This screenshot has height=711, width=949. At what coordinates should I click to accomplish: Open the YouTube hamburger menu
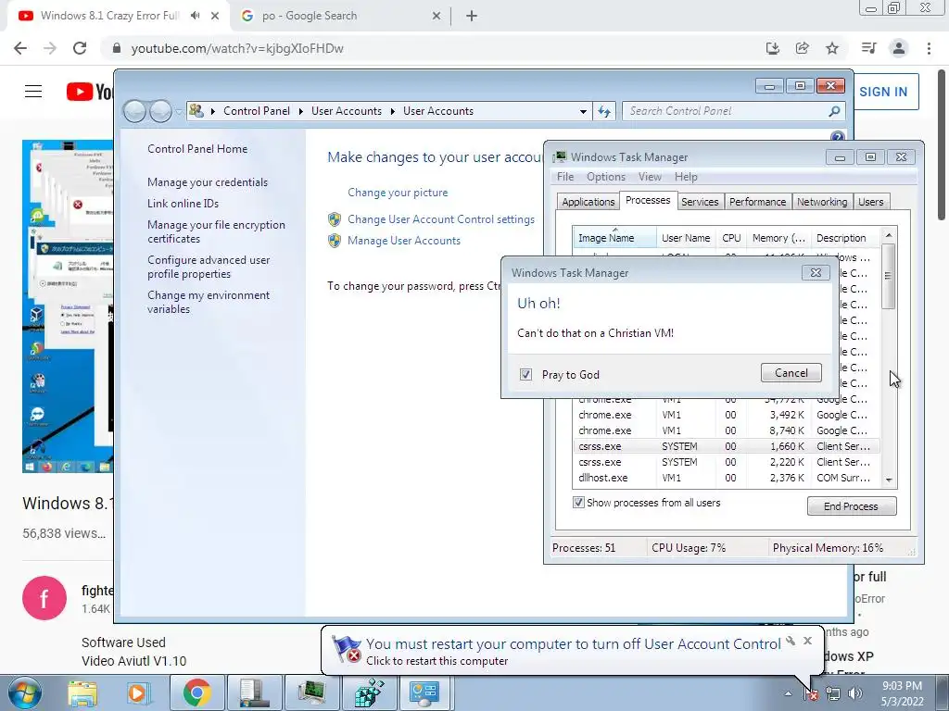pyautogui.click(x=33, y=92)
